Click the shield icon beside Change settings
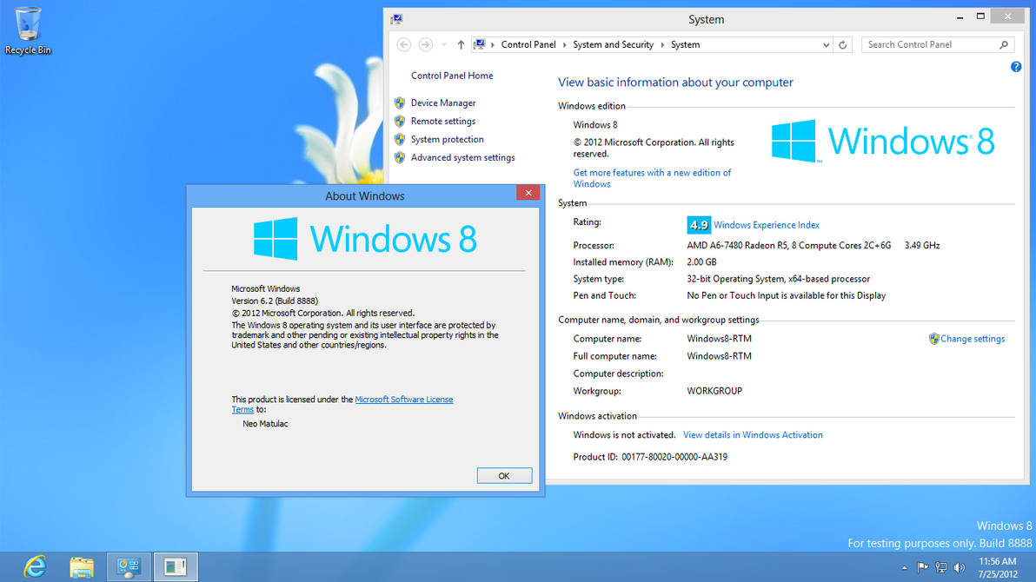 tap(933, 338)
